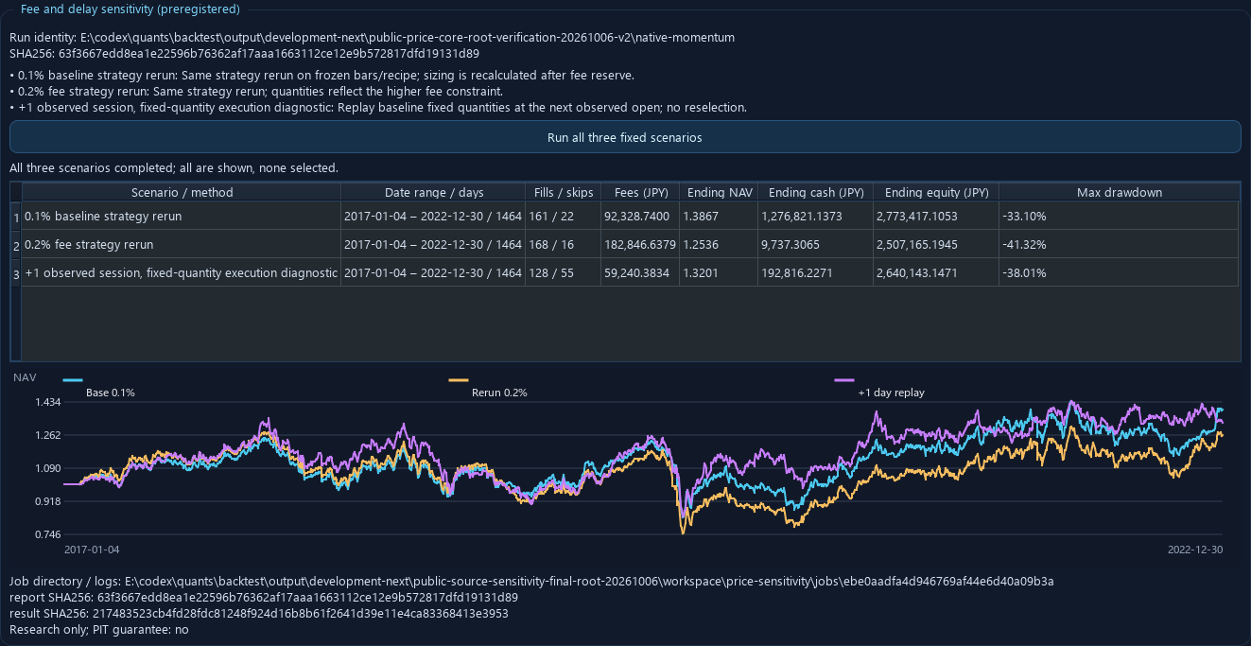The width and height of the screenshot is (1251, 646).
Task: Click the purple +1 day replay legend swatch
Action: [844, 380]
